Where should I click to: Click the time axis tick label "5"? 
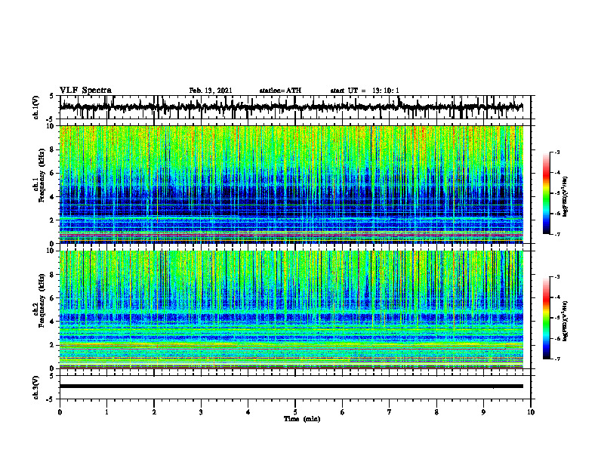[295, 412]
